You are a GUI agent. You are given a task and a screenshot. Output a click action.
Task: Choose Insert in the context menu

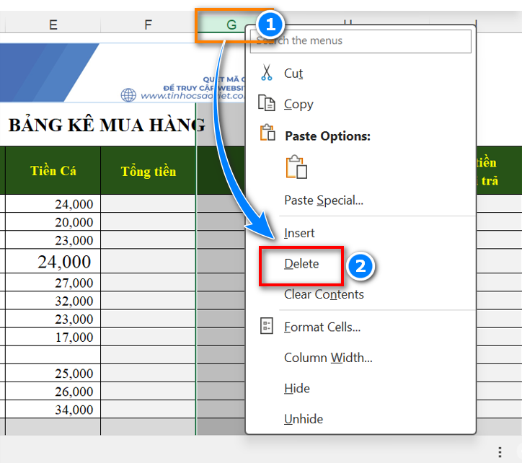point(299,233)
